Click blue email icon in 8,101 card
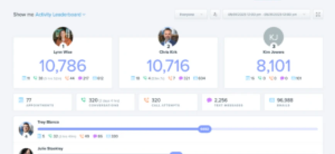The height and width of the screenshot is (154, 335). pos(294,78)
